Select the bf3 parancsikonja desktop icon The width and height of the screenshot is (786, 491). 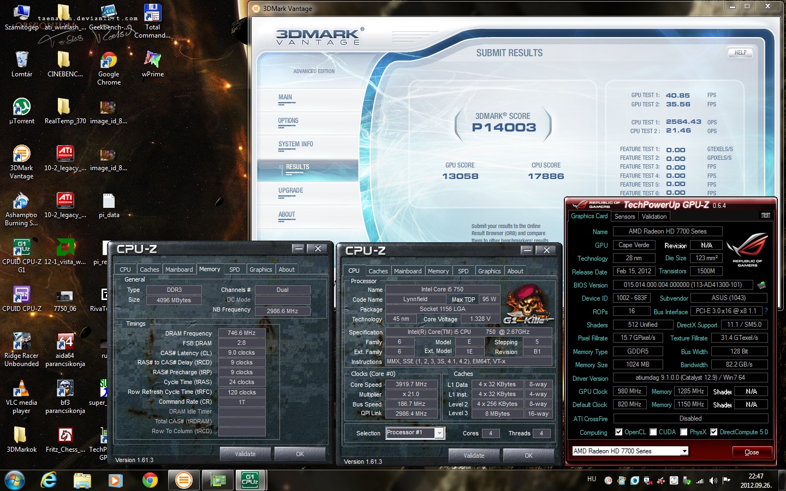coord(65,397)
